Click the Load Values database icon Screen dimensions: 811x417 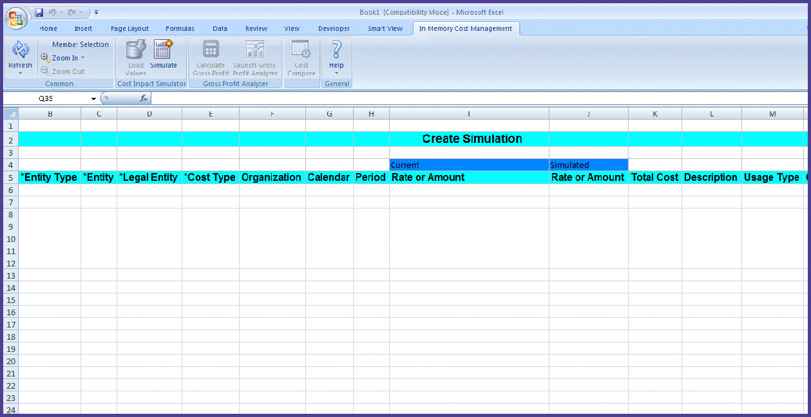(x=135, y=50)
